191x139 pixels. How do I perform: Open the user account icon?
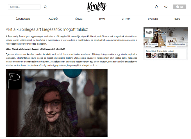[156, 7]
